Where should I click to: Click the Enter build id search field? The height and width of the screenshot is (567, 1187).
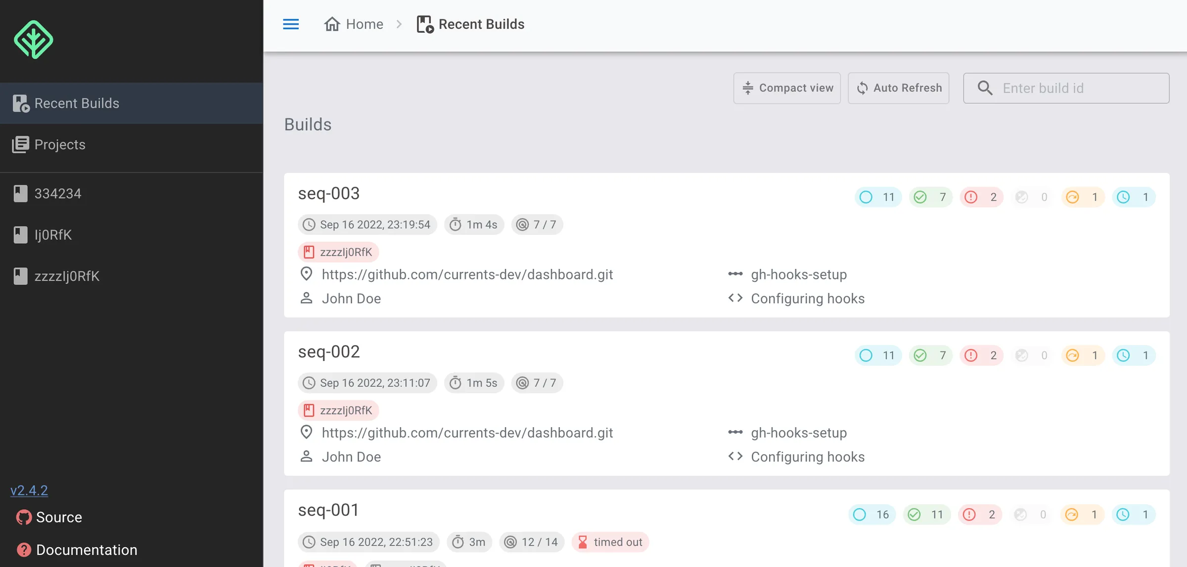[x=1066, y=88]
